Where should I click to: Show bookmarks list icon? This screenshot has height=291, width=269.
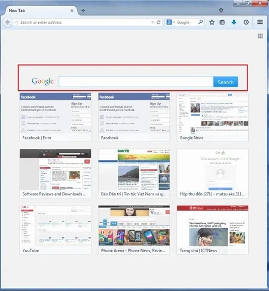(x=222, y=22)
